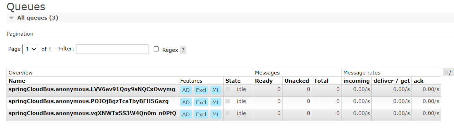
Task: Click Unacked count of vqXNWTx5 queue
Action: click(308, 113)
